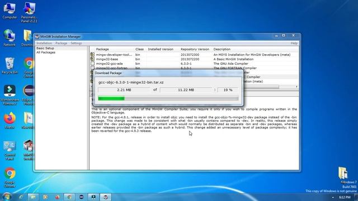Select the Downloads folder on the desktop

point(28,38)
